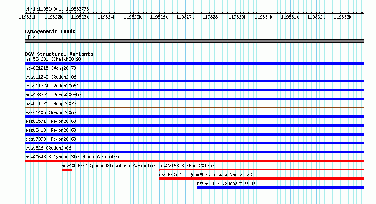Click the blue essv3418 variant bar
The width and height of the screenshot is (376, 204).
click(194, 134)
